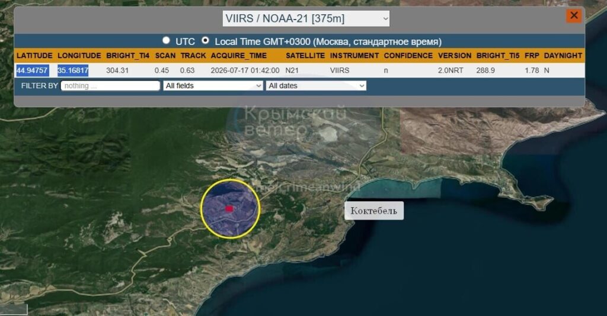The height and width of the screenshot is (316, 607).
Task: Expand the All fields filter dropdown
Action: pyautogui.click(x=213, y=86)
